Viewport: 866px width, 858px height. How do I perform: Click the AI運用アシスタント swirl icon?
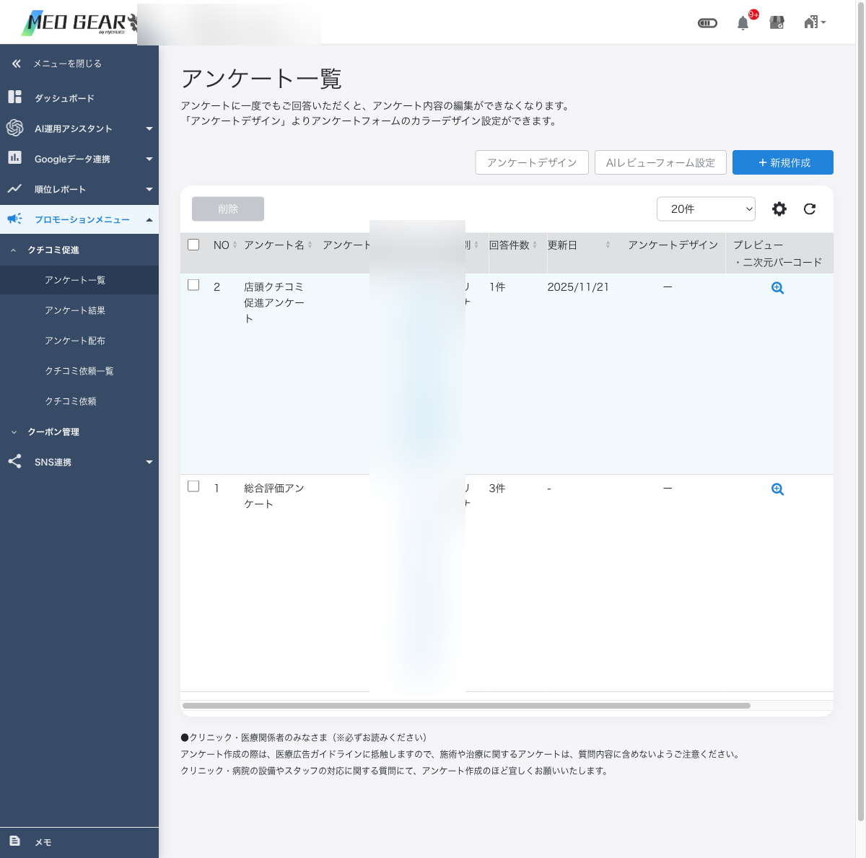point(14,128)
